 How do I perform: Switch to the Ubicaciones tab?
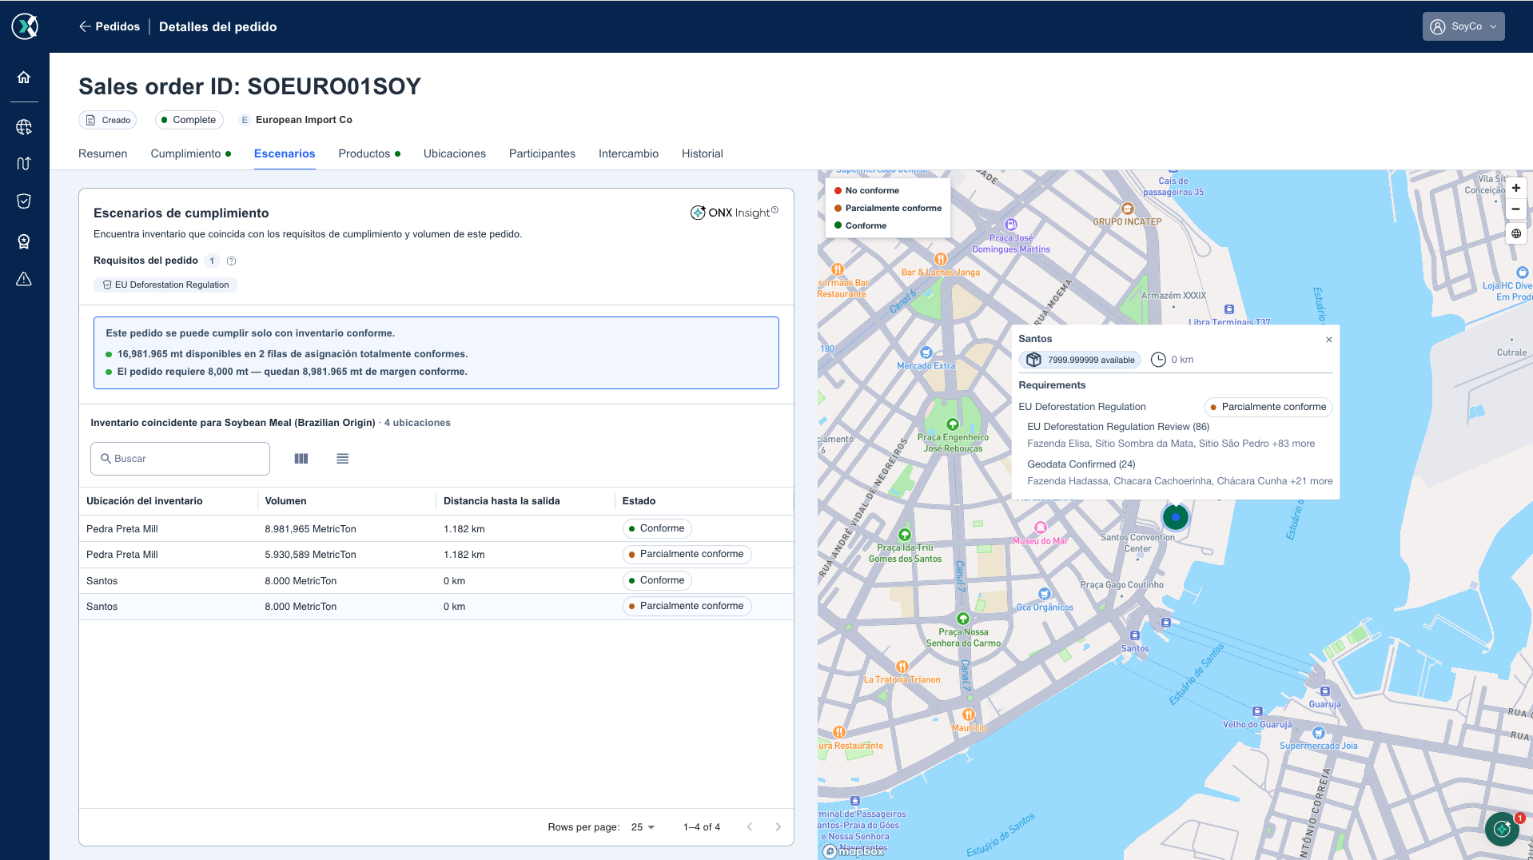pyautogui.click(x=455, y=153)
